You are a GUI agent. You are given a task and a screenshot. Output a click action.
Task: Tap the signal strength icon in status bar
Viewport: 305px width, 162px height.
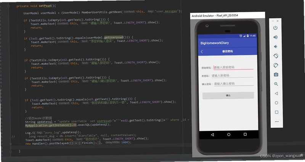pyautogui.click(x=244, y=36)
